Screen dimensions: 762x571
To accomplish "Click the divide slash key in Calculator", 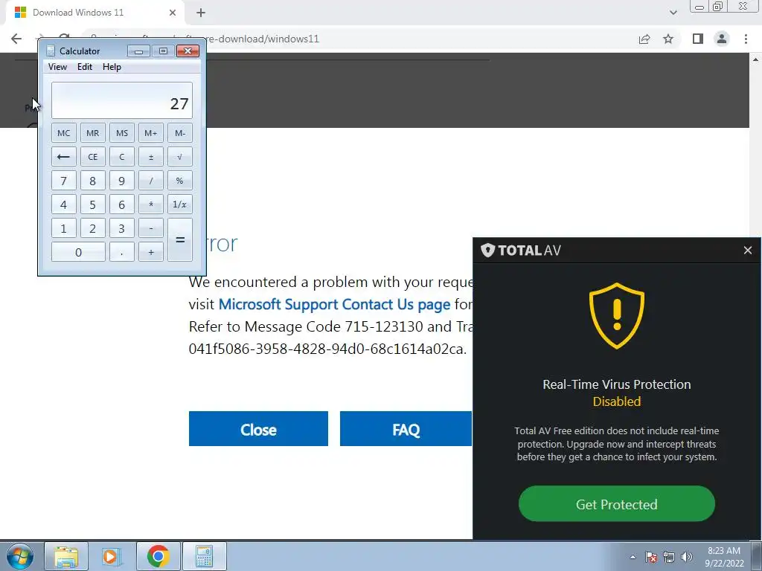I will [x=151, y=181].
